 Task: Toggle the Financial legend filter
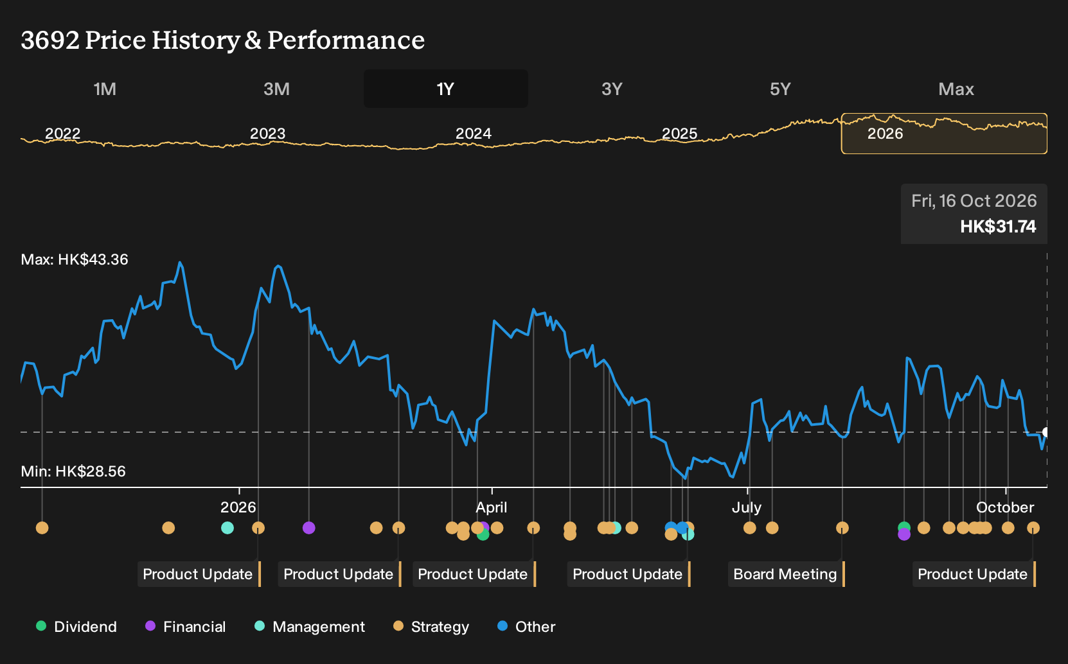pyautogui.click(x=186, y=627)
